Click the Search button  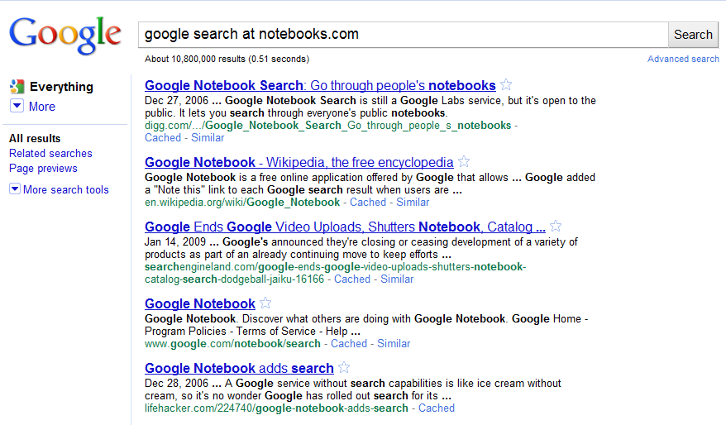point(693,35)
